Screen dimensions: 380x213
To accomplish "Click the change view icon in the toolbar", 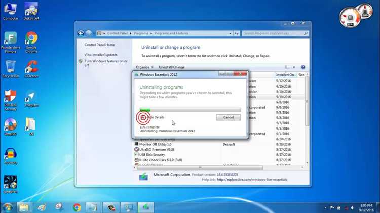I will click(287, 67).
